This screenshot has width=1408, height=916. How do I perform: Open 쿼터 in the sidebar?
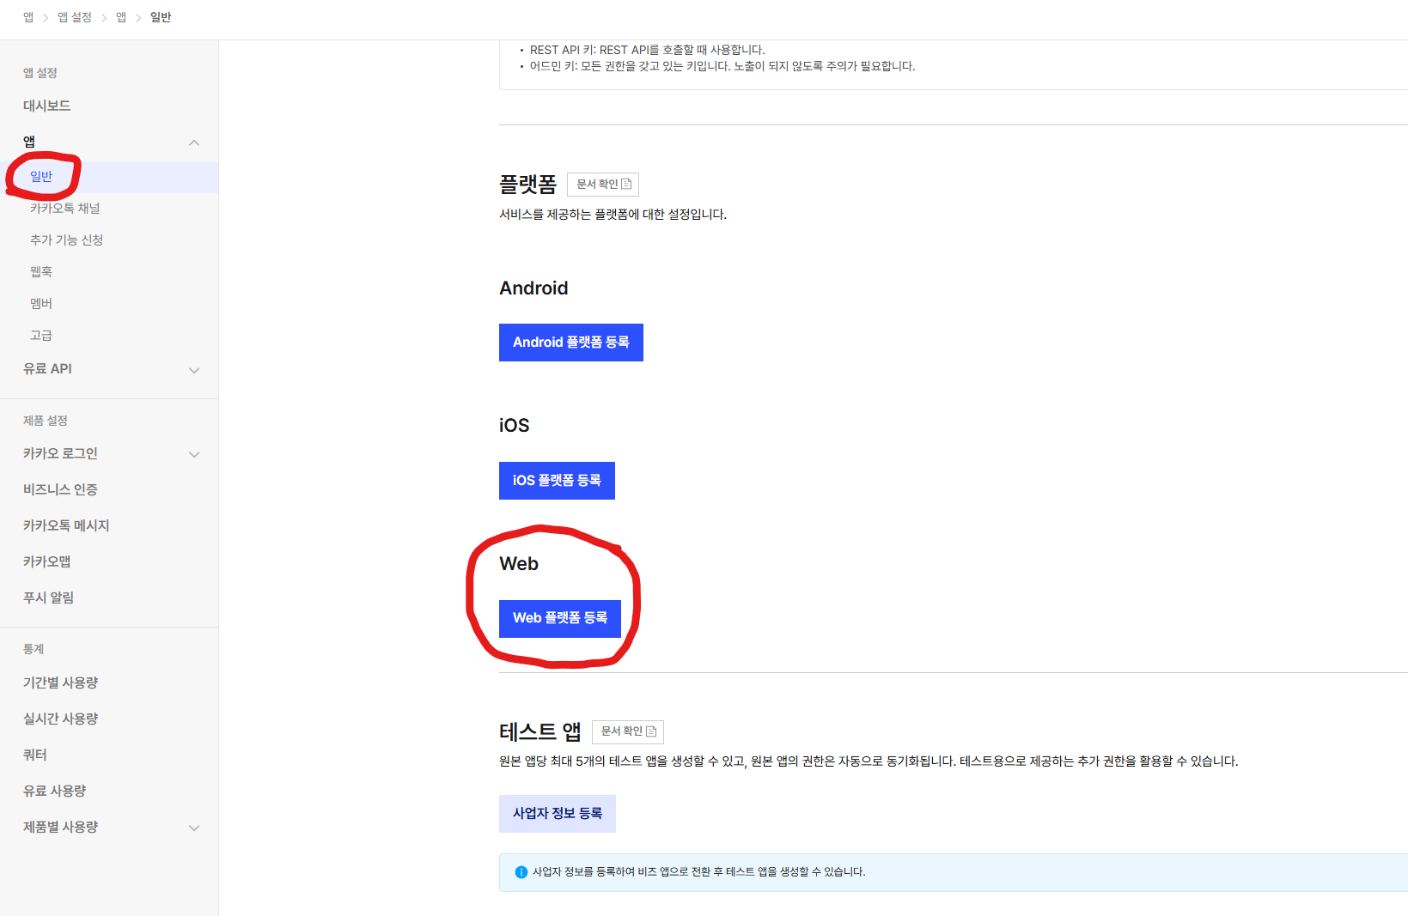click(35, 755)
